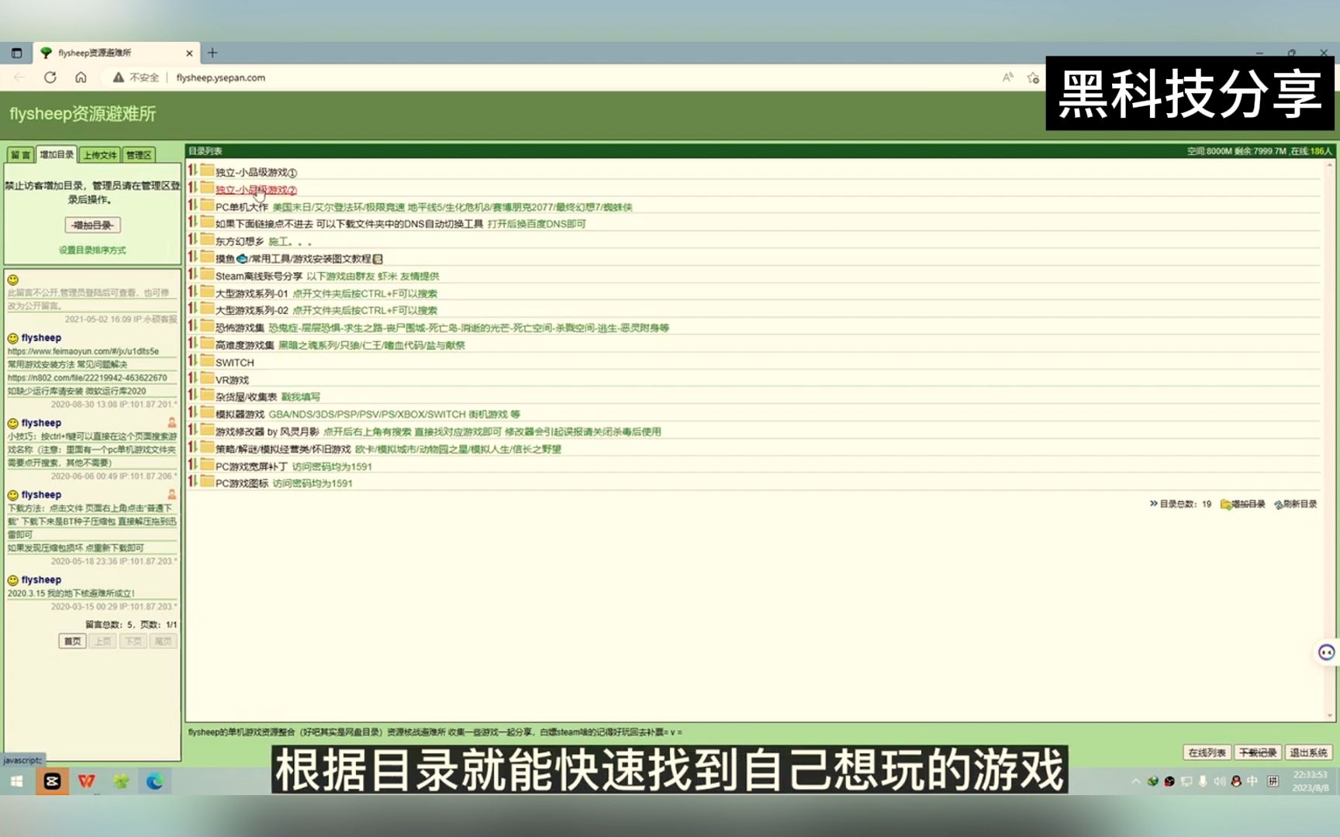Open Microsoft Edge from the taskbar
Image resolution: width=1340 pixels, height=837 pixels.
(x=154, y=781)
